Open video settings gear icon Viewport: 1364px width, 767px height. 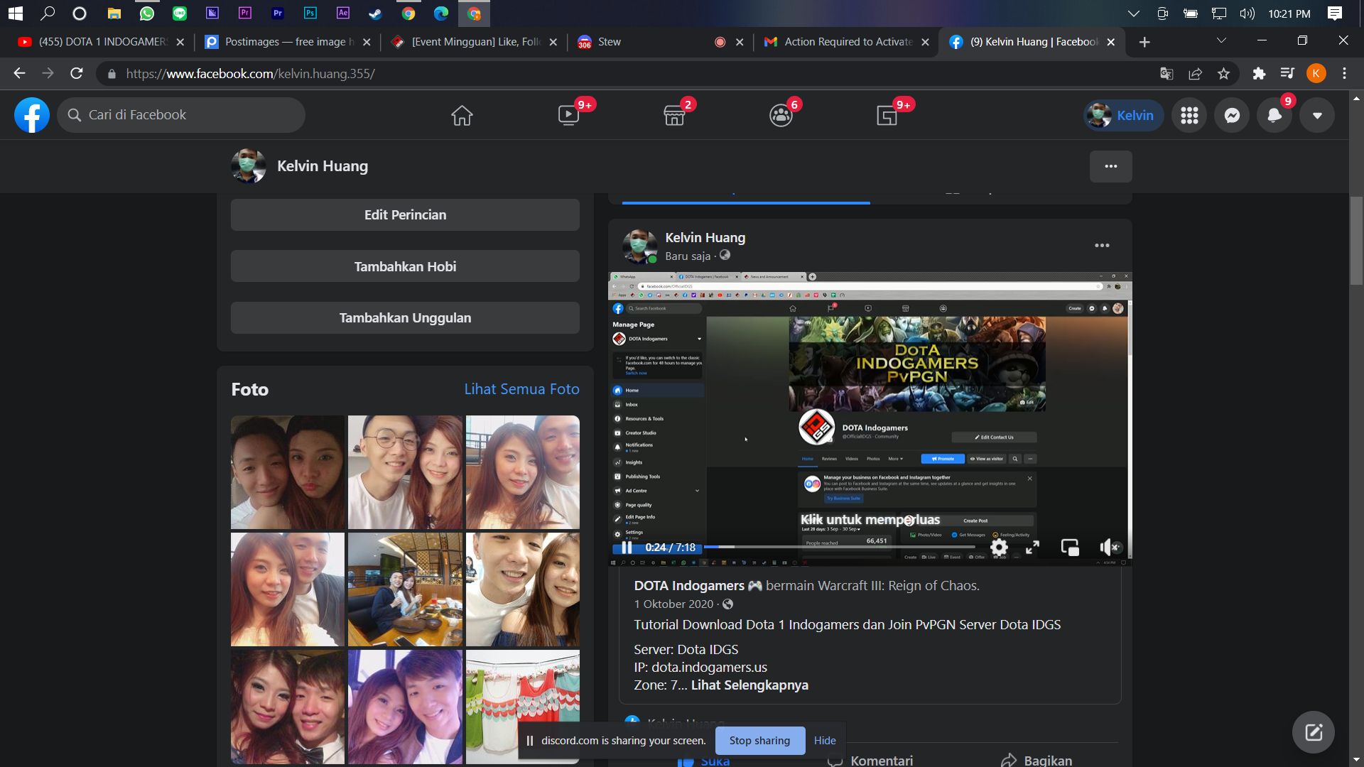pyautogui.click(x=999, y=547)
